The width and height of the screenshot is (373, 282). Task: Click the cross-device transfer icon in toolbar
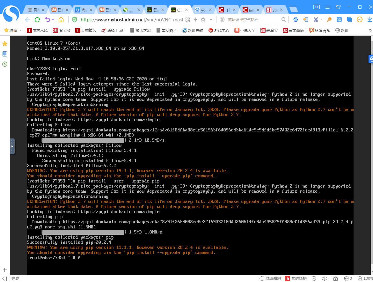[x=306, y=19]
